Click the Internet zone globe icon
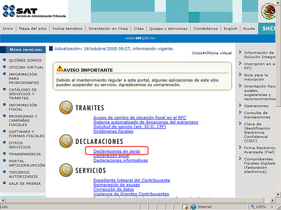 click(194, 207)
